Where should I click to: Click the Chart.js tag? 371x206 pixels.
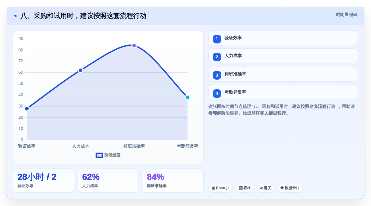point(221,188)
